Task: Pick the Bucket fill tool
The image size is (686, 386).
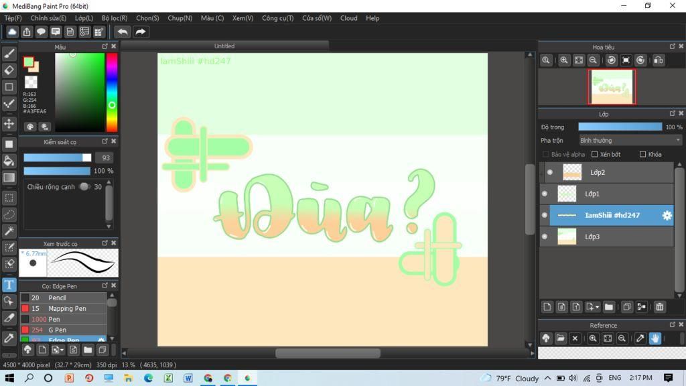Action: (x=9, y=161)
